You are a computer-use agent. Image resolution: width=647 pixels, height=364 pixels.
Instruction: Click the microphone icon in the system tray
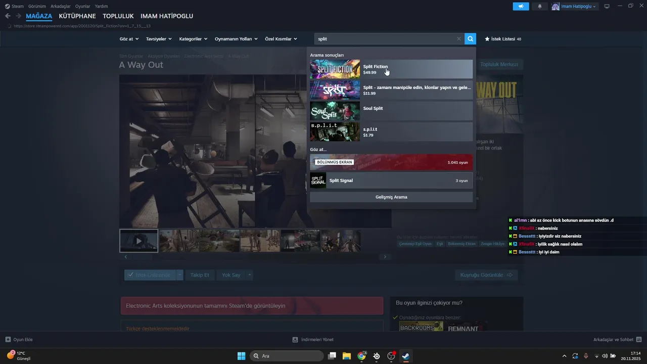(x=586, y=356)
